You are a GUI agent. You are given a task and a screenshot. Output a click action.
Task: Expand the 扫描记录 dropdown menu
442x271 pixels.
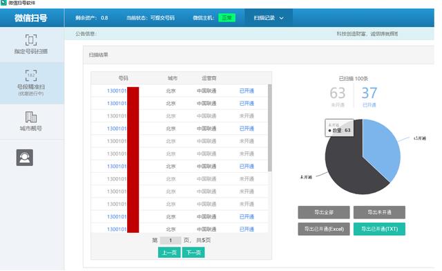269,18
